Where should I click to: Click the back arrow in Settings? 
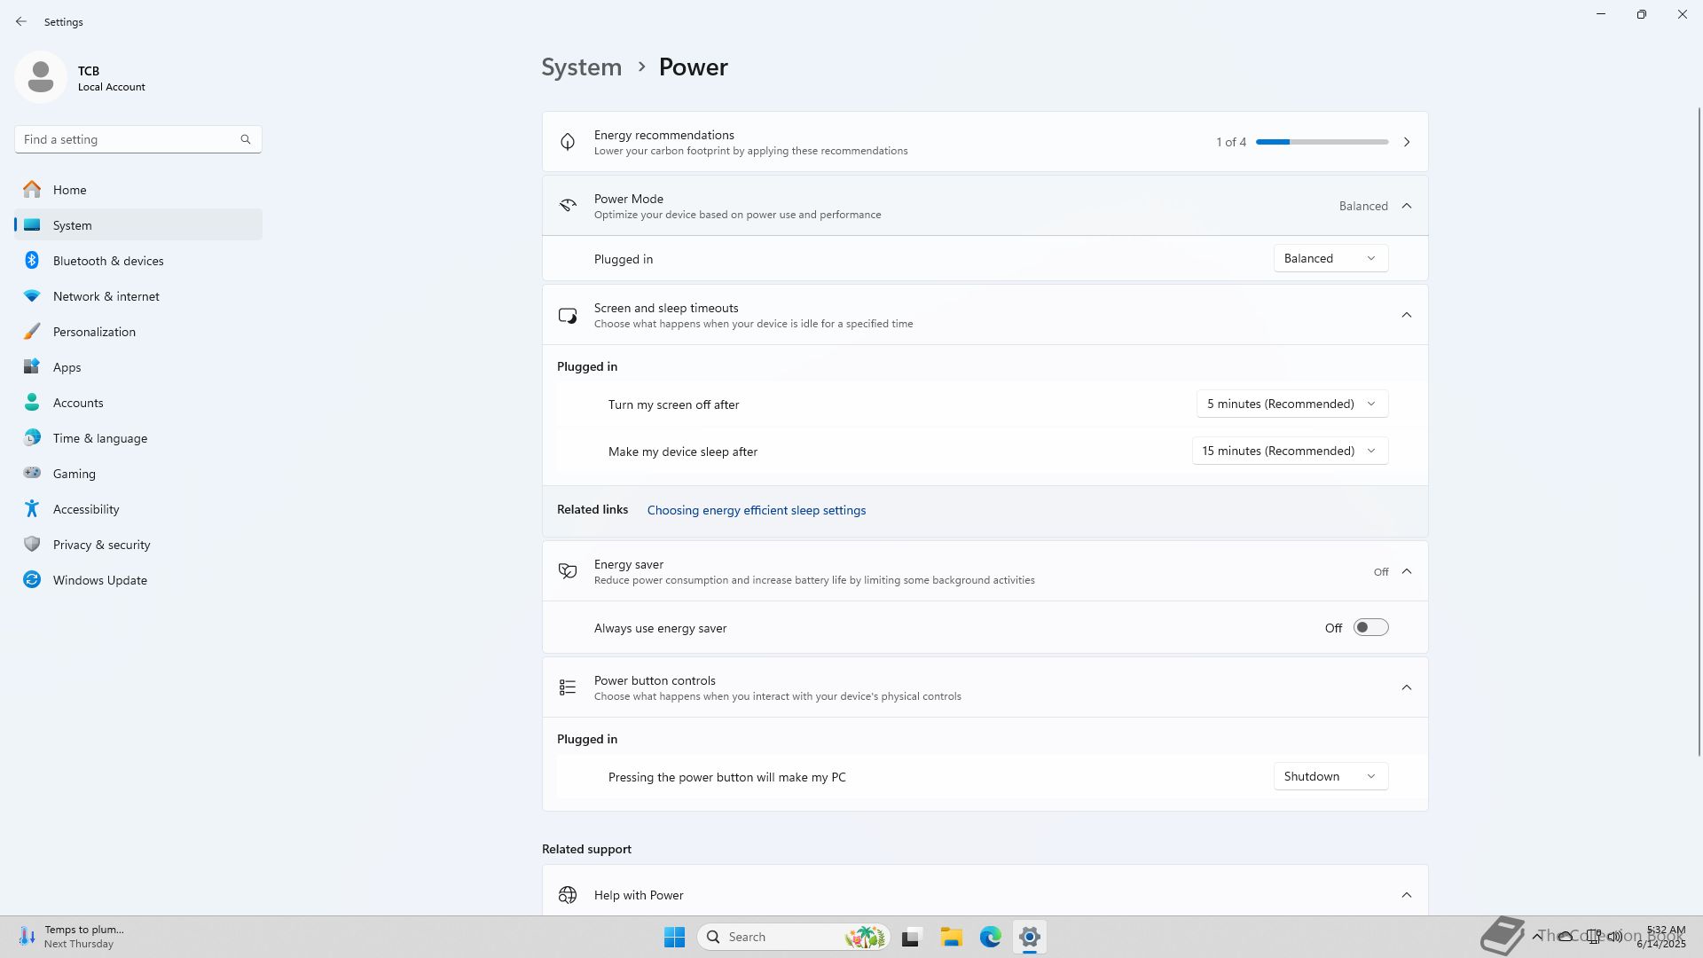pos(21,21)
